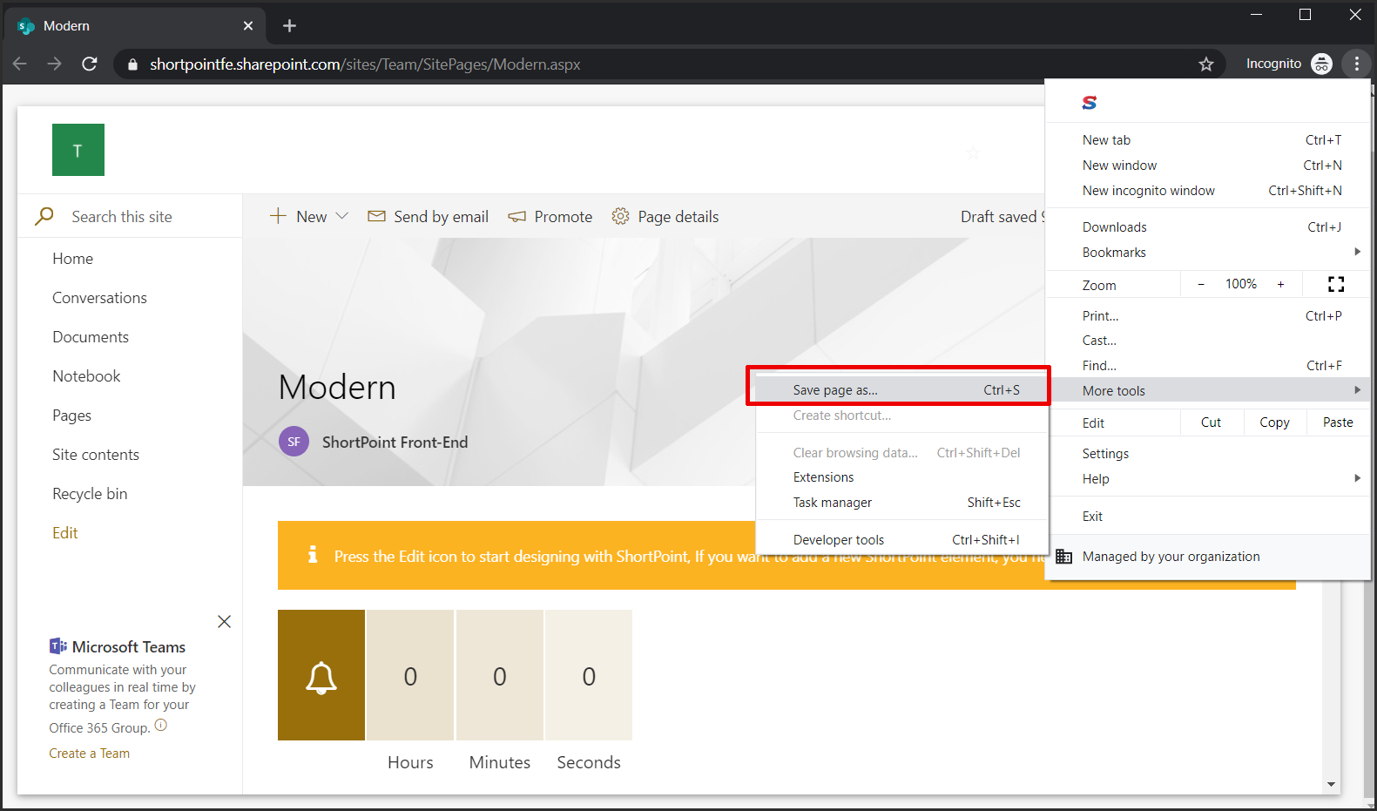Image resolution: width=1377 pixels, height=811 pixels.
Task: Open Developer tools menu item
Action: pos(901,540)
